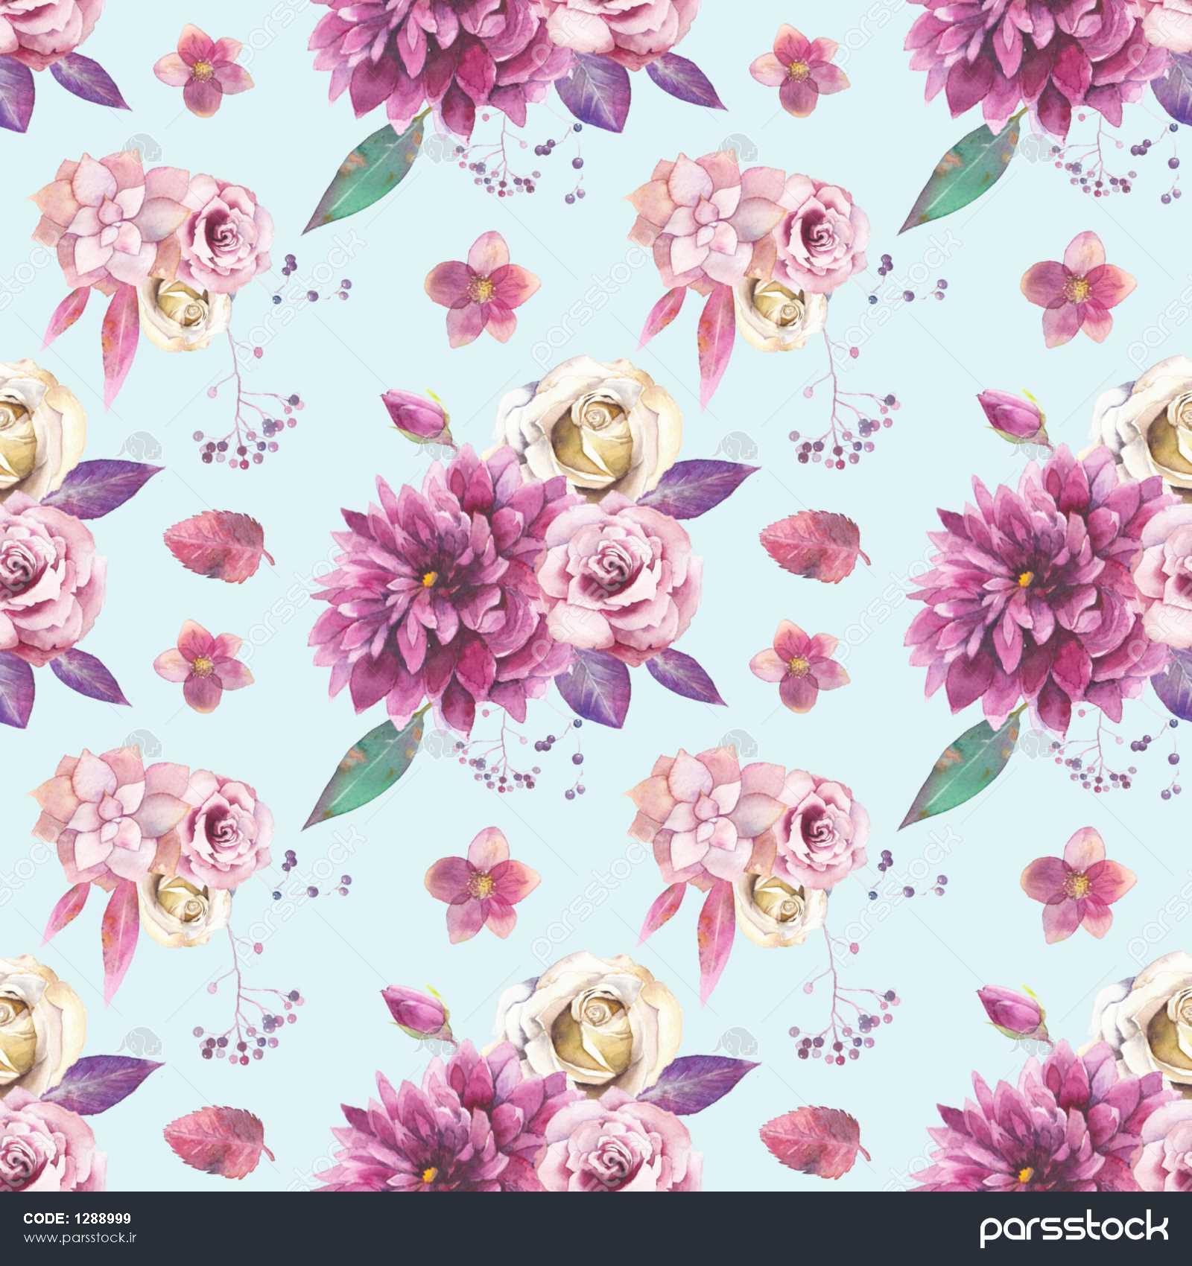Click the five-petal pink flower above the central rosebud
The width and height of the screenshot is (1192, 1266).
481,287
